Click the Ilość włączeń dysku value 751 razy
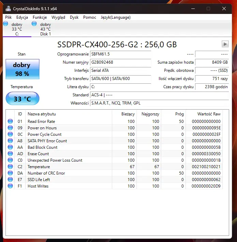 (x=212, y=79)
